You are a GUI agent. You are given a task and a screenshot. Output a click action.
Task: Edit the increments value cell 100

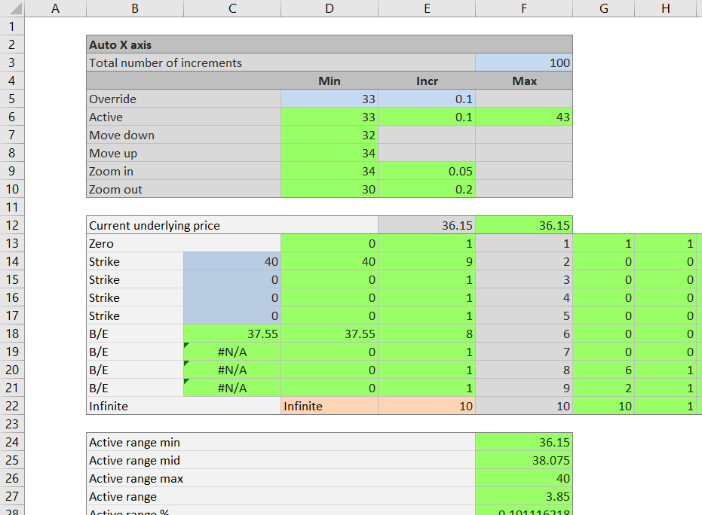click(524, 62)
